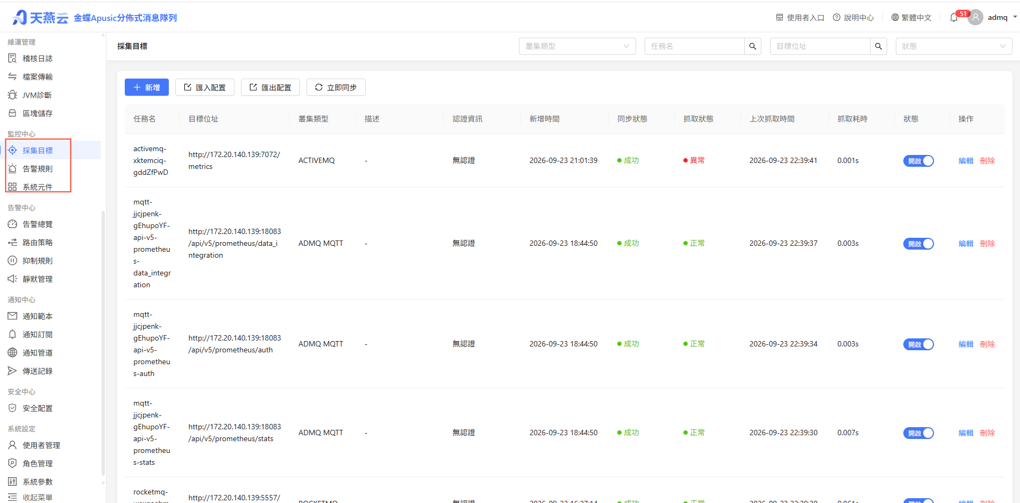The height and width of the screenshot is (503, 1020).
Task: Open 通知範本 in the sidebar
Action: pos(38,316)
